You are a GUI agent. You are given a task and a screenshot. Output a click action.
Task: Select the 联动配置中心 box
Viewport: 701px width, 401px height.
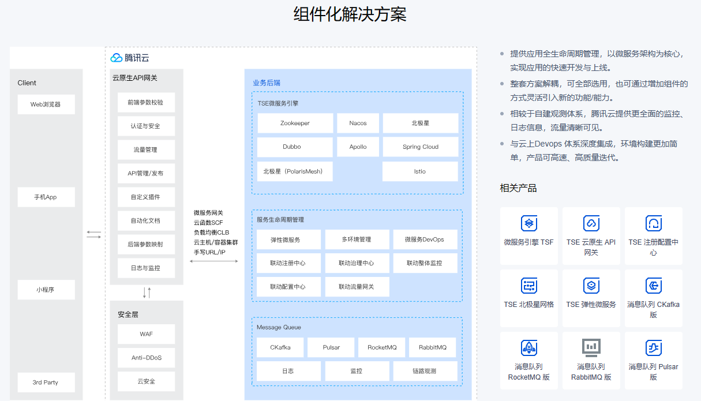pos(288,287)
